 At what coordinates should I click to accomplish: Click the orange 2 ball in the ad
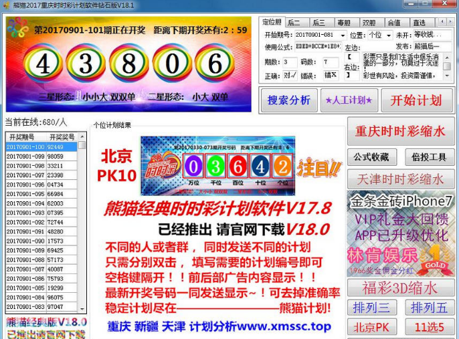pos(282,166)
